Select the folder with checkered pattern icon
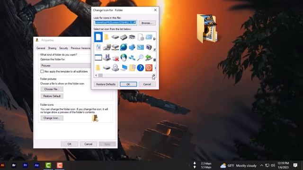This screenshot has height=170, width=303. pos(132,68)
